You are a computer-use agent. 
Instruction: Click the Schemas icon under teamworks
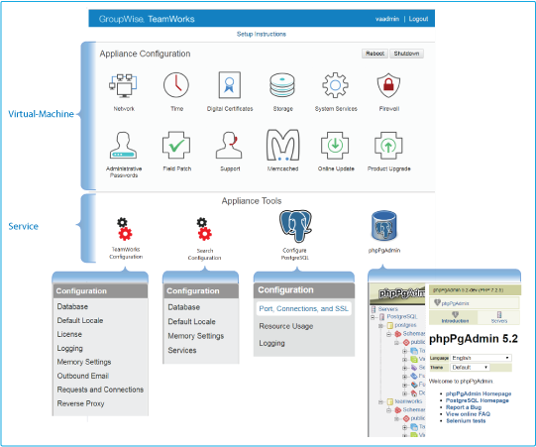point(398,410)
